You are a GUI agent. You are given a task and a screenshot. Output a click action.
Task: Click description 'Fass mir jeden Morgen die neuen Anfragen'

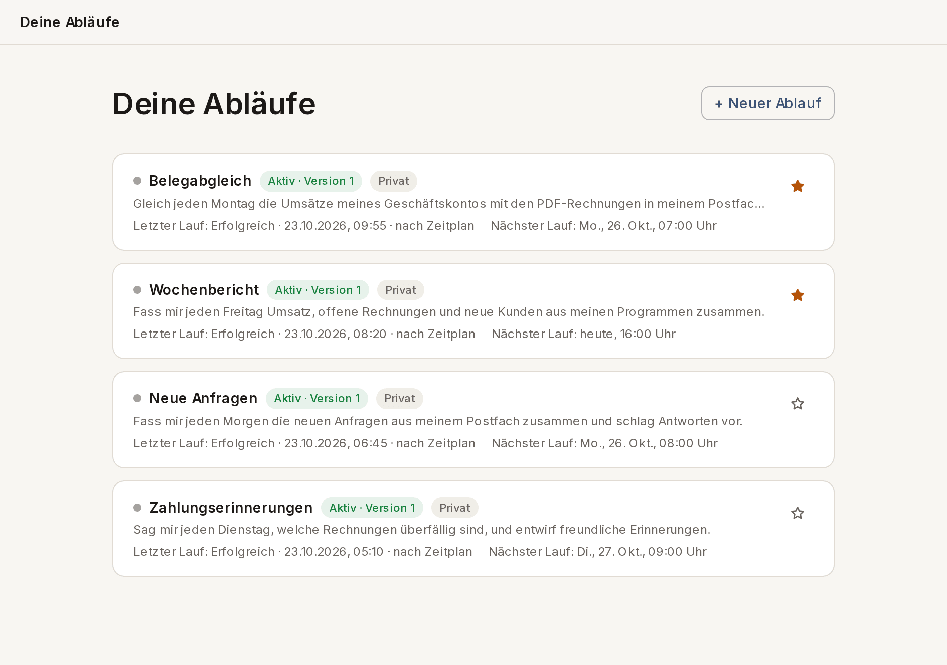pyautogui.click(x=438, y=421)
